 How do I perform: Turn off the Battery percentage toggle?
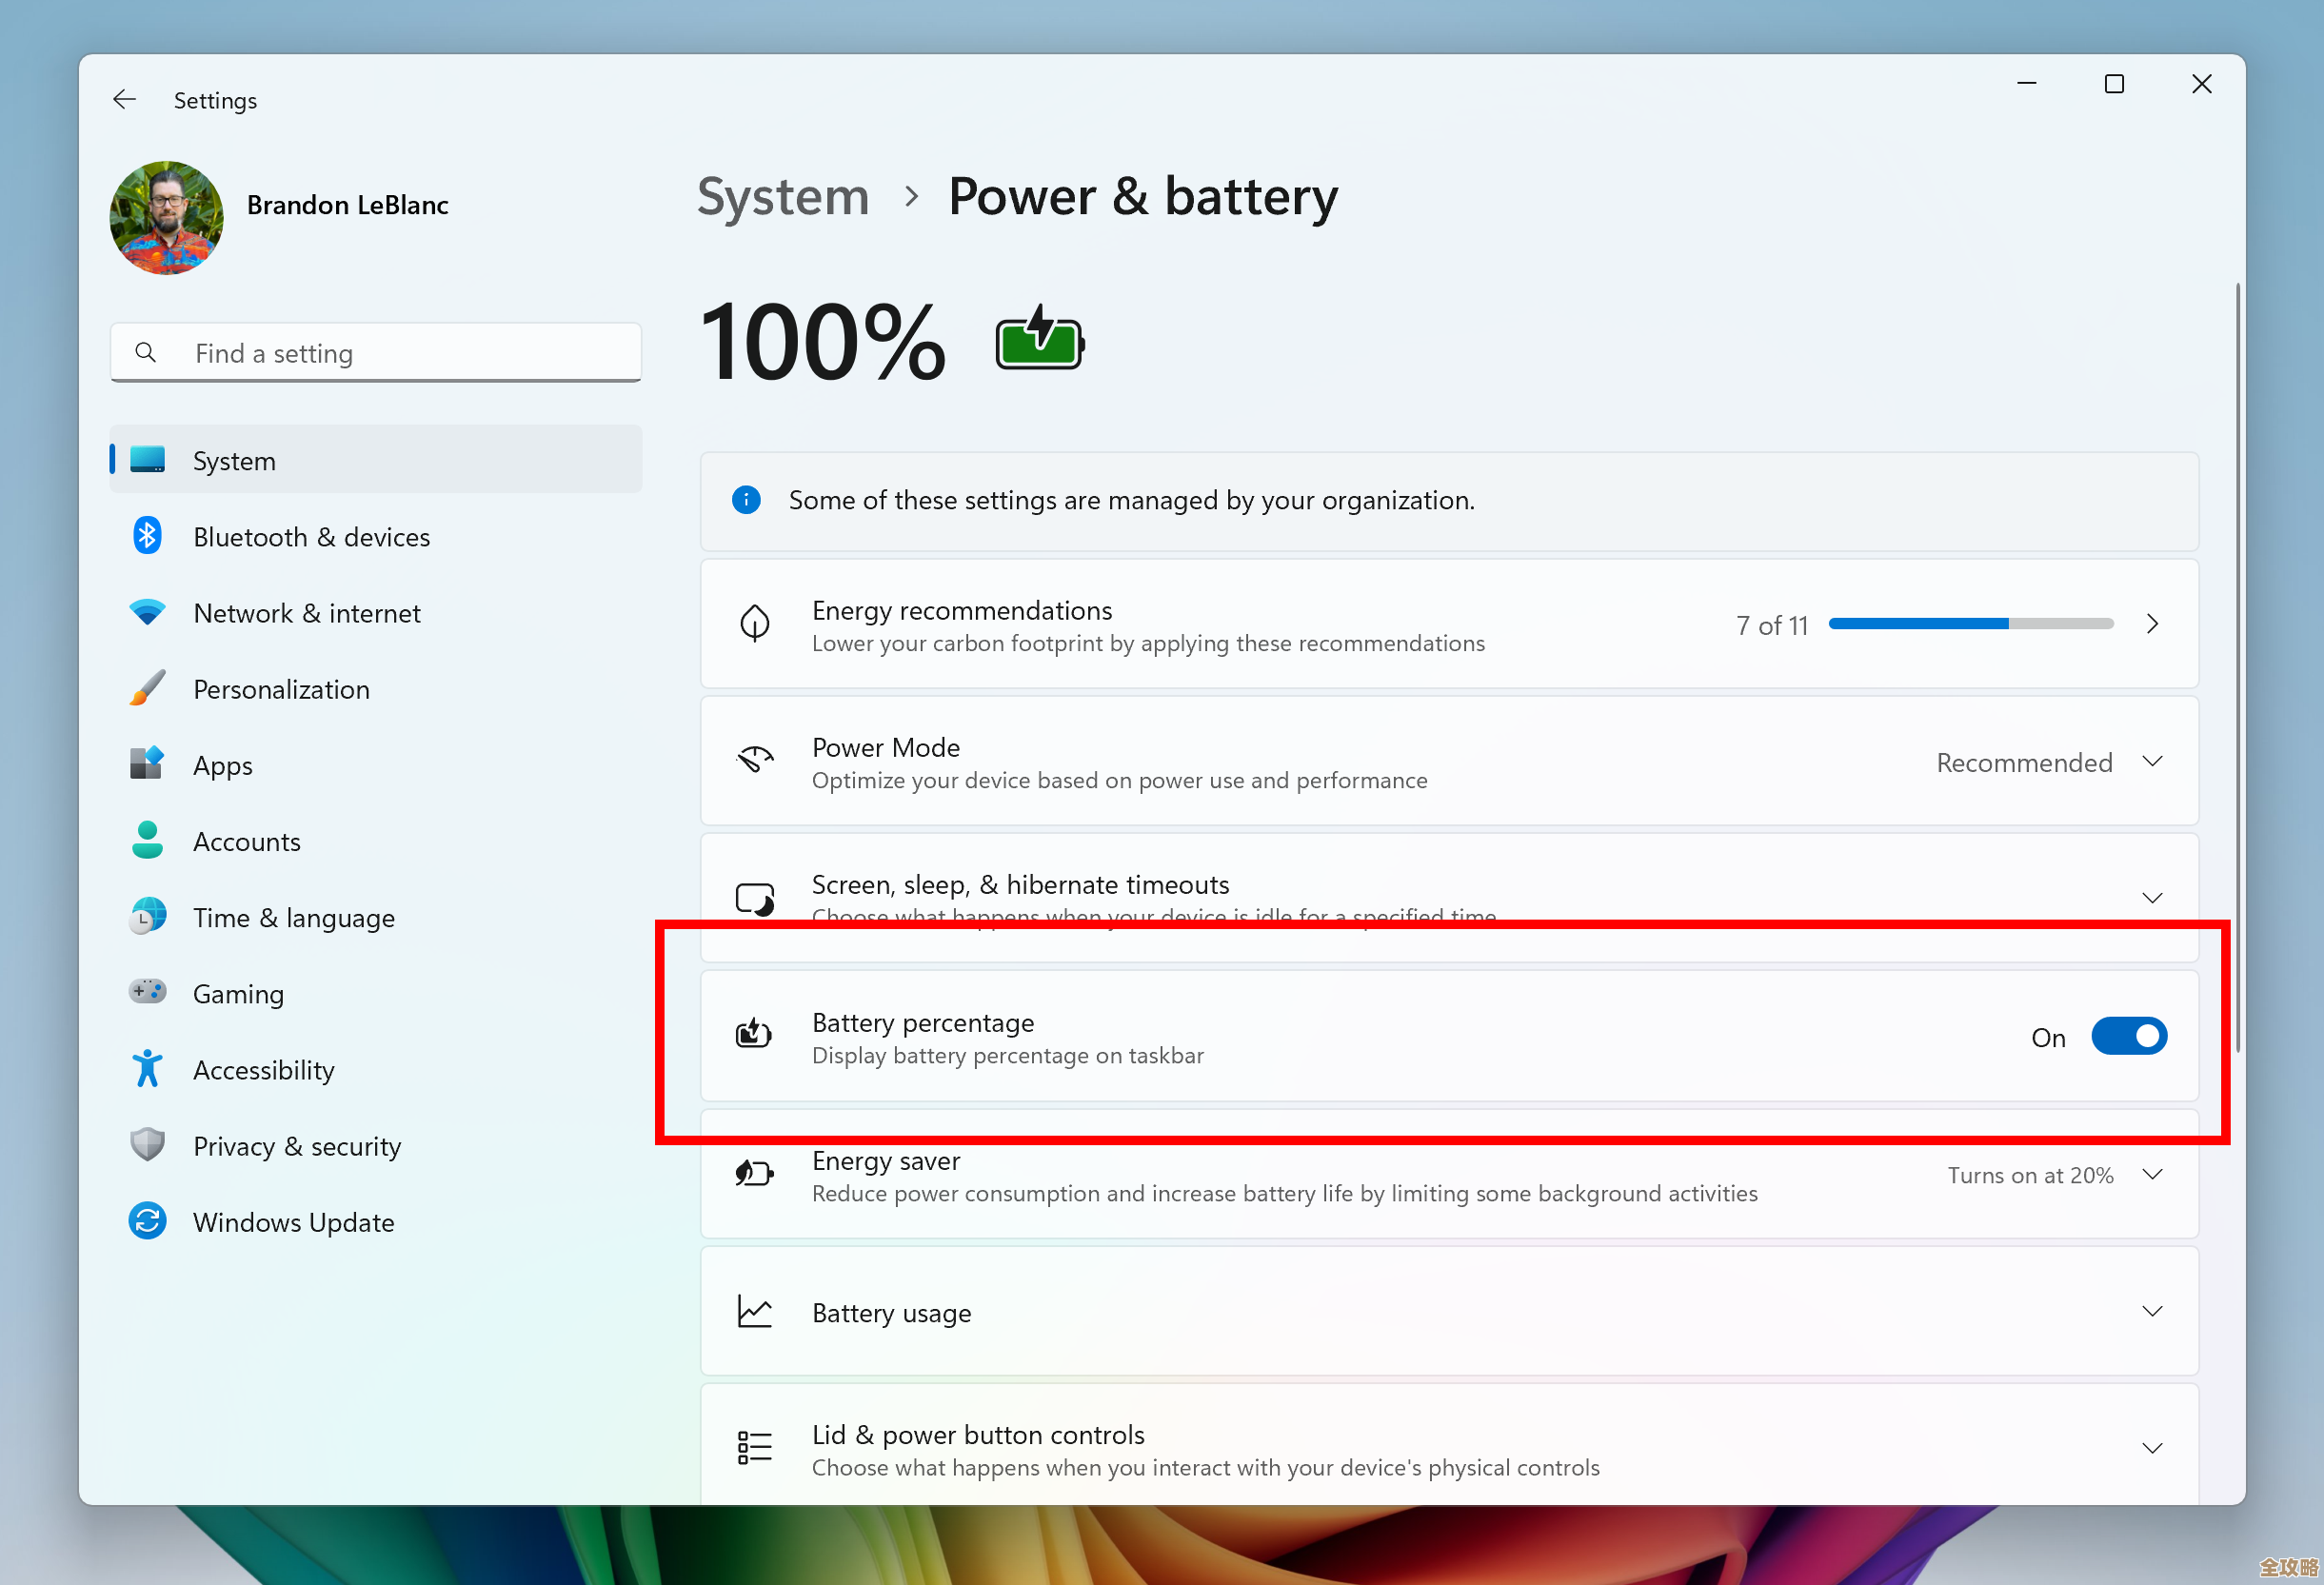2129,1036
